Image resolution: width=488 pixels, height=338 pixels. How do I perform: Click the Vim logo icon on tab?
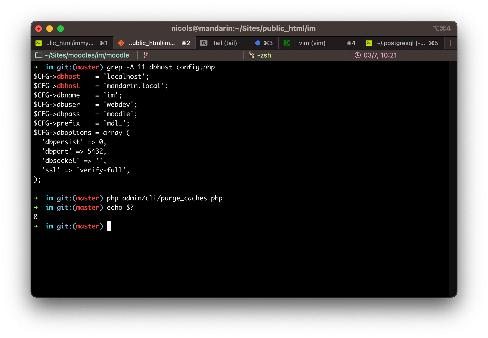click(287, 43)
